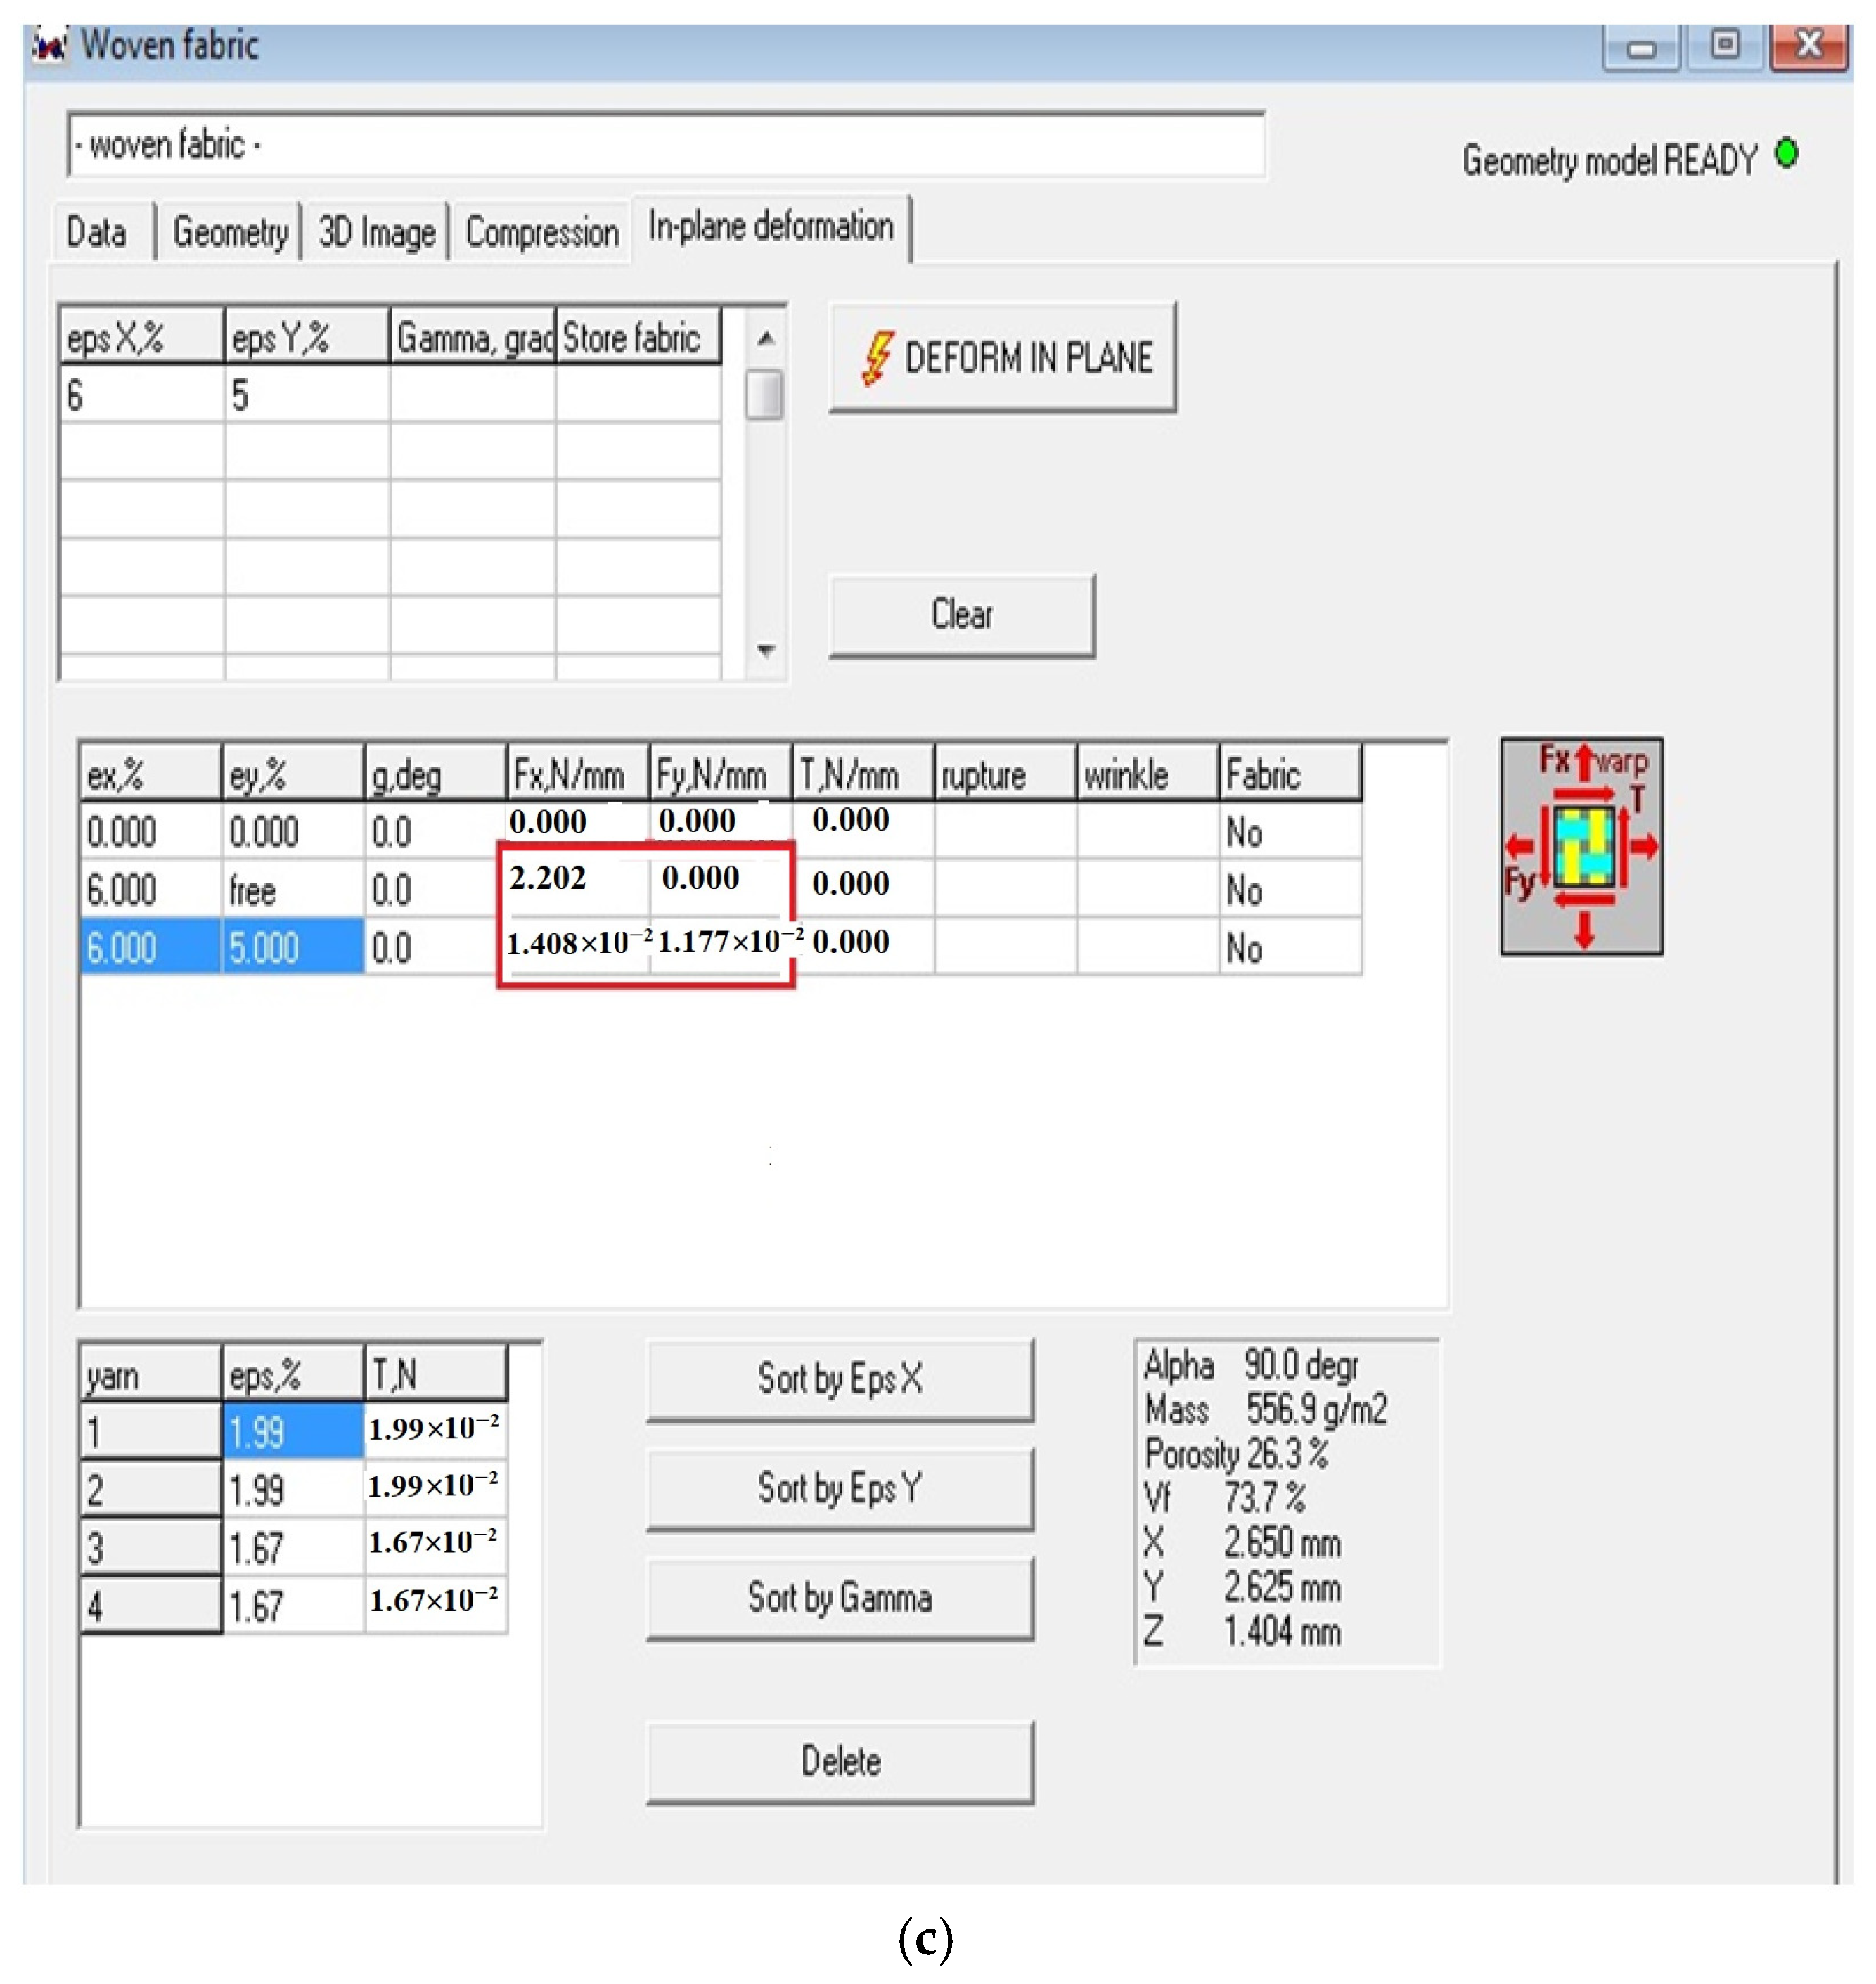This screenshot has height=1984, width=1876.
Task: Click Sort by Gamma button
Action: pos(840,1598)
